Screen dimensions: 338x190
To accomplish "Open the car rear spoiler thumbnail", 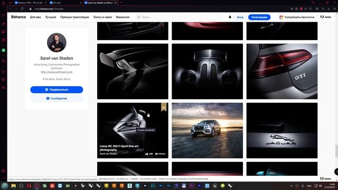I will [133, 71].
